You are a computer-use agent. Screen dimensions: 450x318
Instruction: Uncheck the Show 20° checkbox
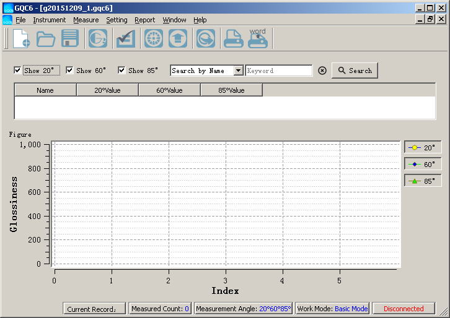click(17, 71)
